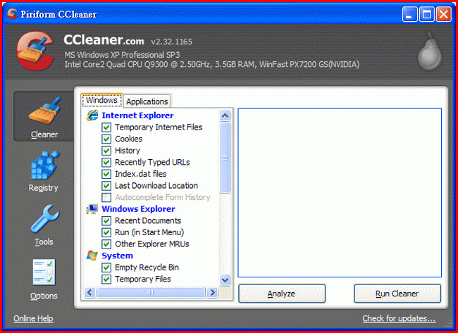
Task: Open the Tools wrench icon
Action: coord(44,219)
